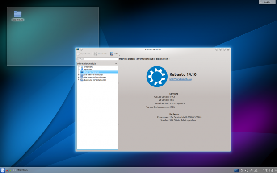
Task: Click the Qt-Version 4.8.6 value
Action: pos(172,100)
